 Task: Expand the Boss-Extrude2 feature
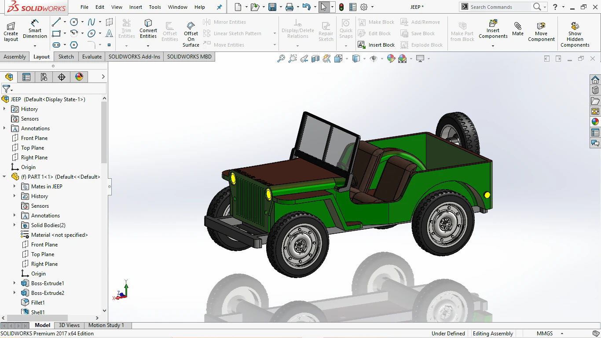point(15,293)
